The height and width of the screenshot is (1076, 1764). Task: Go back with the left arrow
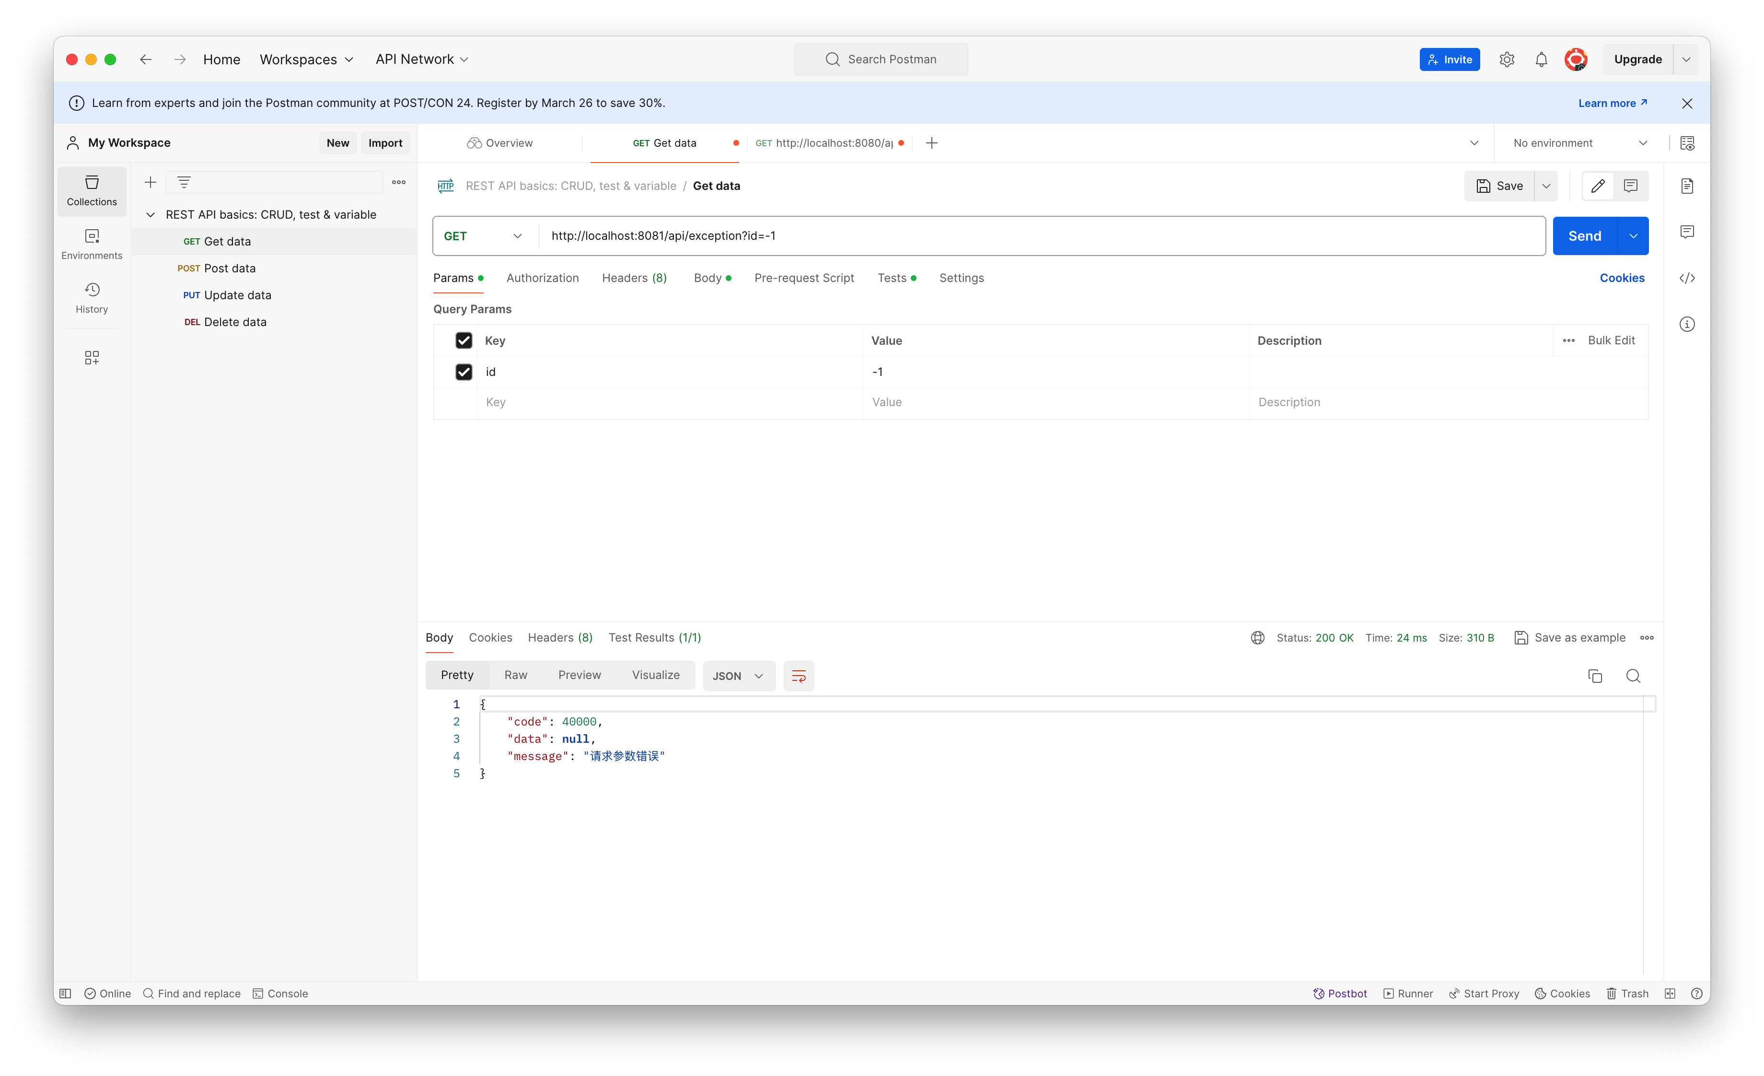(x=145, y=59)
